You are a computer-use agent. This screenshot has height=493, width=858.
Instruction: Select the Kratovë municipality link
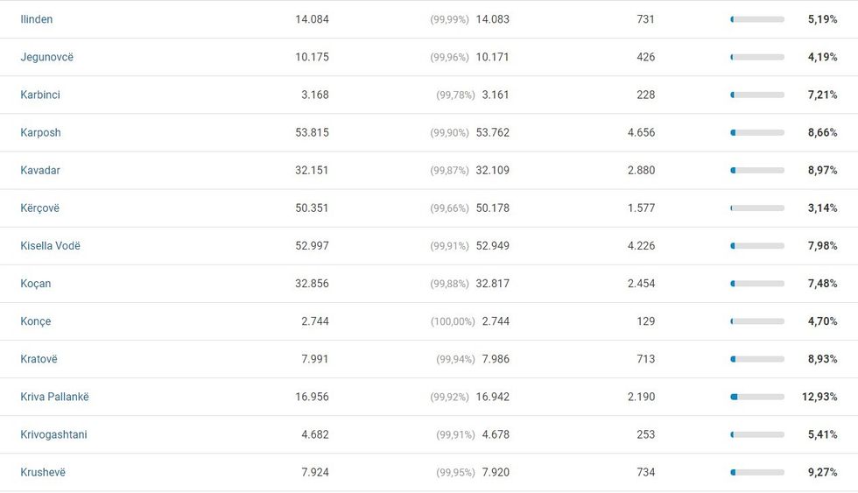pos(39,358)
